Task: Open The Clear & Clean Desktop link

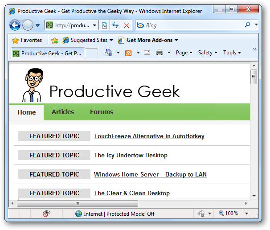Action: click(132, 193)
